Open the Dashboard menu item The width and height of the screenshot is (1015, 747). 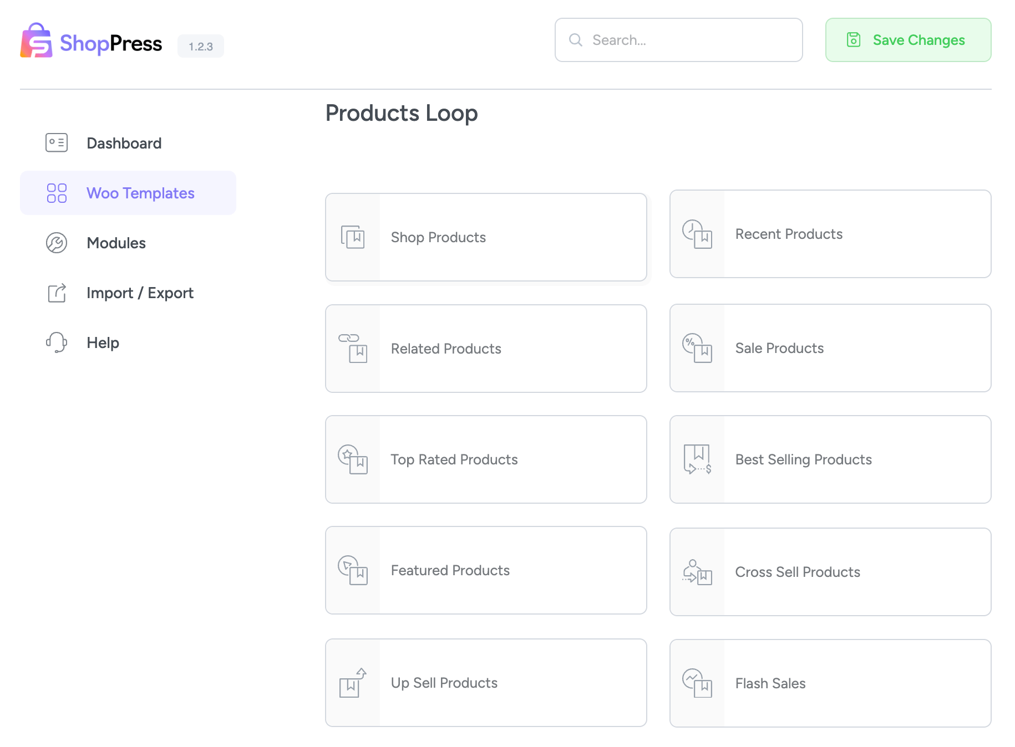pos(124,143)
